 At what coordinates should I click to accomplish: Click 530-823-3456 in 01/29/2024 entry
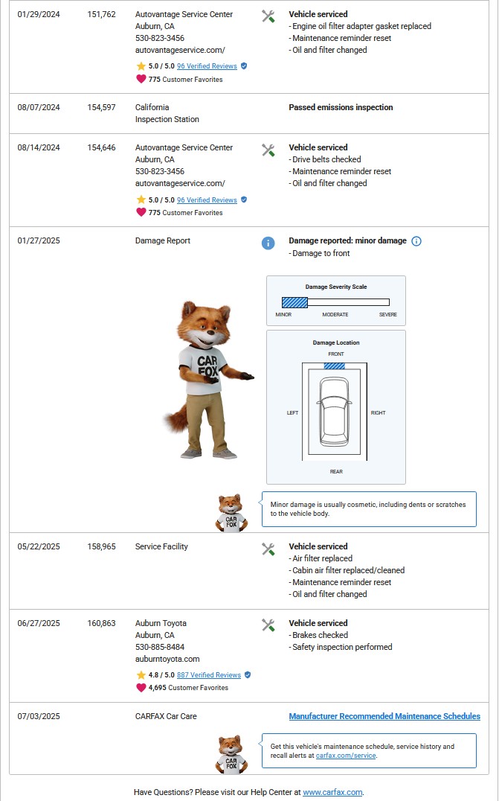click(160, 38)
